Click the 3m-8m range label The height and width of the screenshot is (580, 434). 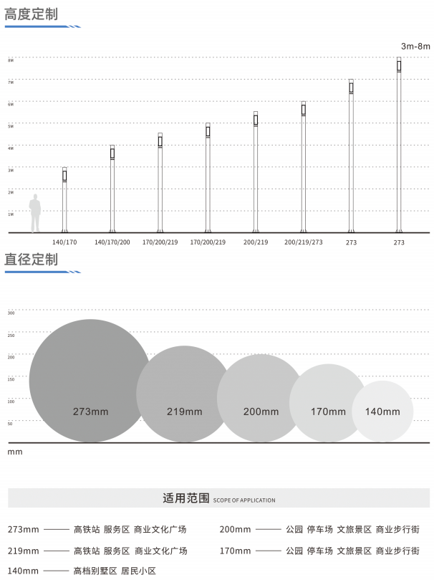[415, 46]
